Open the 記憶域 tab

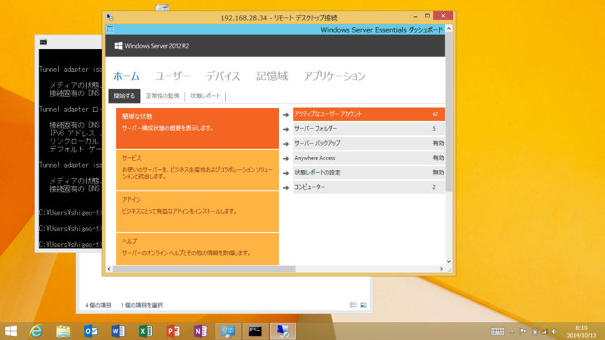pos(272,76)
